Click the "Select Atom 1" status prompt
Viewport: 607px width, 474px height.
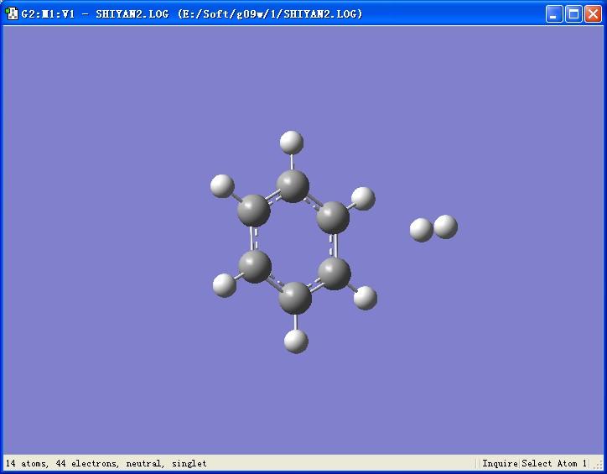click(x=554, y=463)
